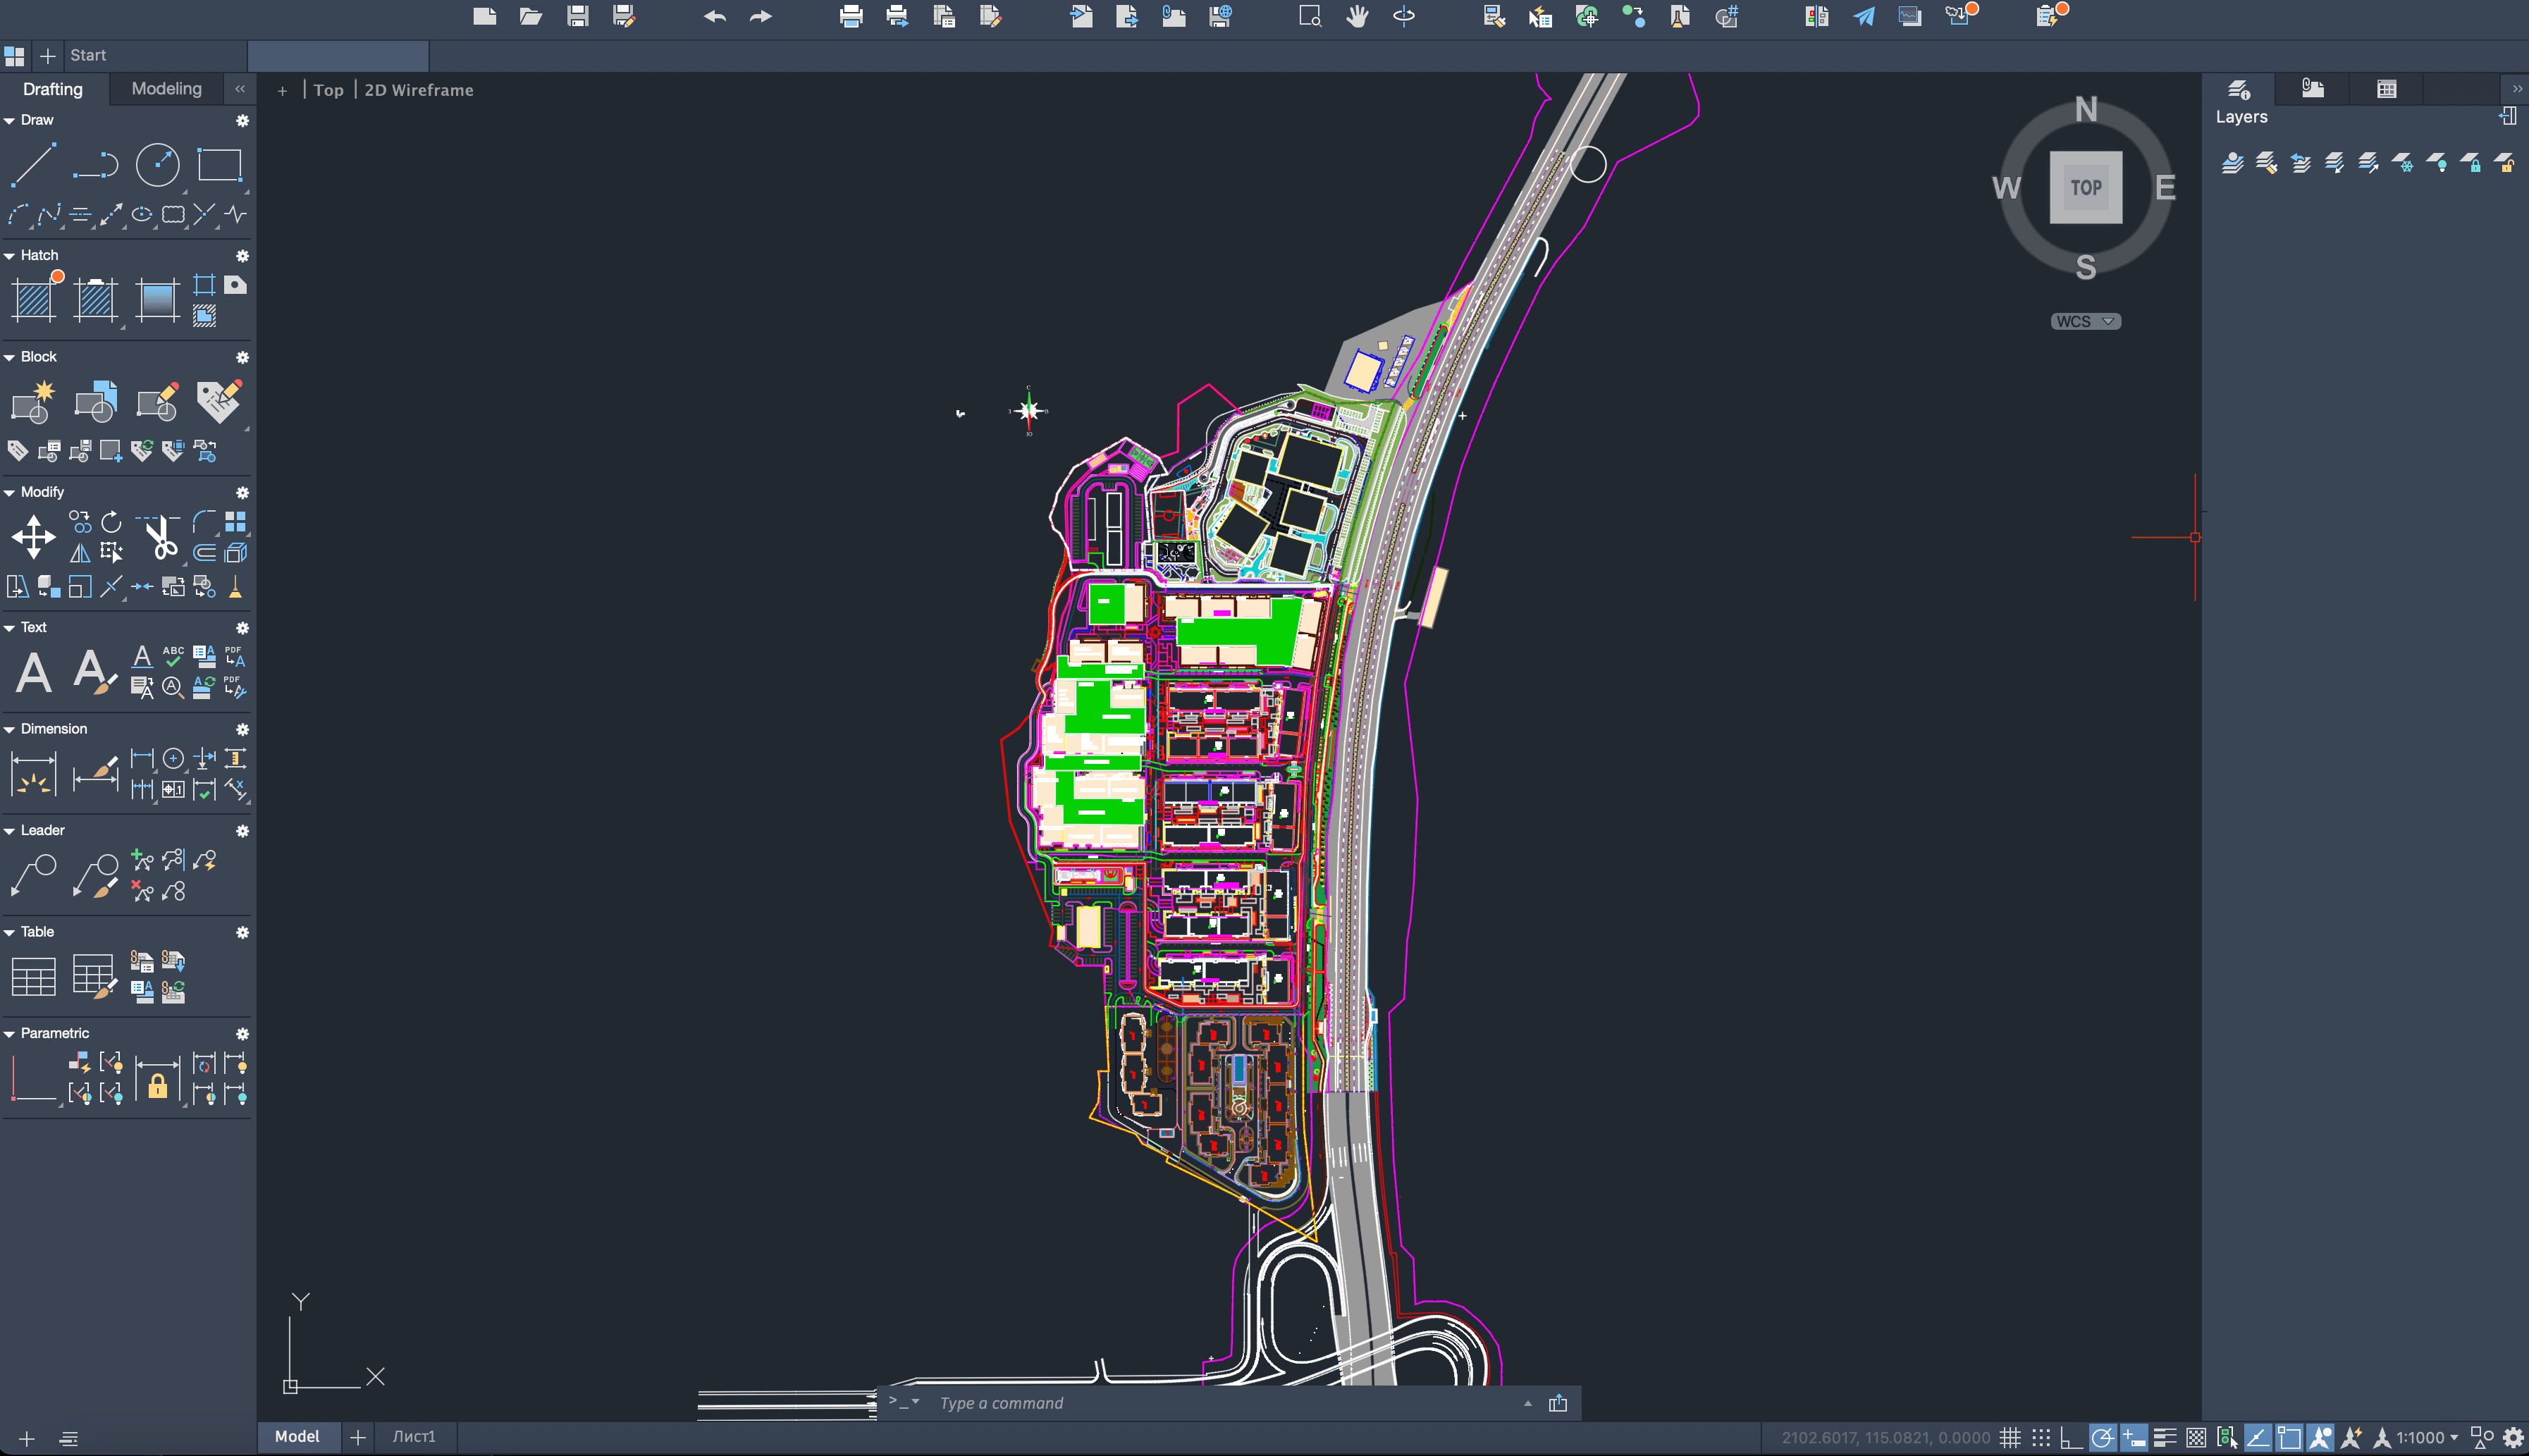Click the E compass direction on ViewCube
2529x1456 pixels.
point(2165,187)
